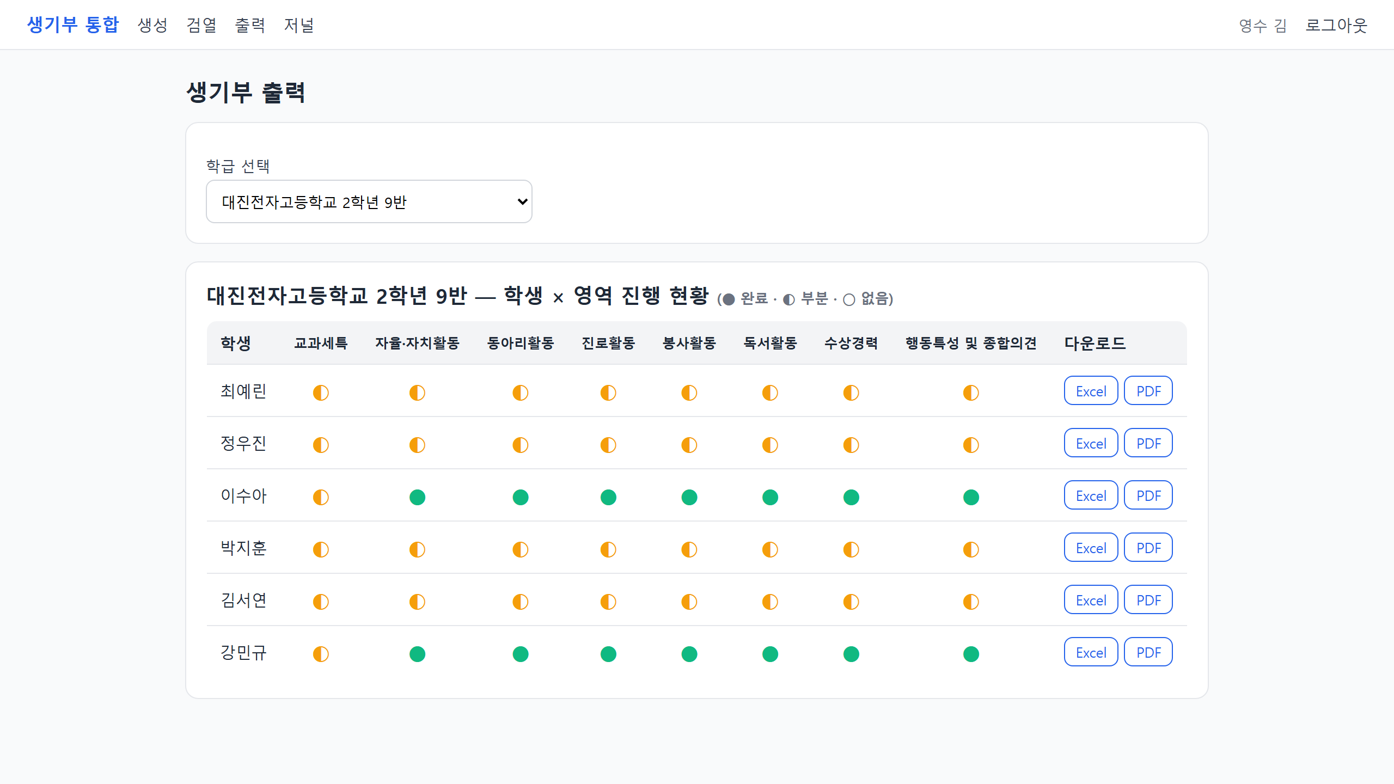
Task: Click the 동아리활동 column header
Action: click(x=521, y=343)
